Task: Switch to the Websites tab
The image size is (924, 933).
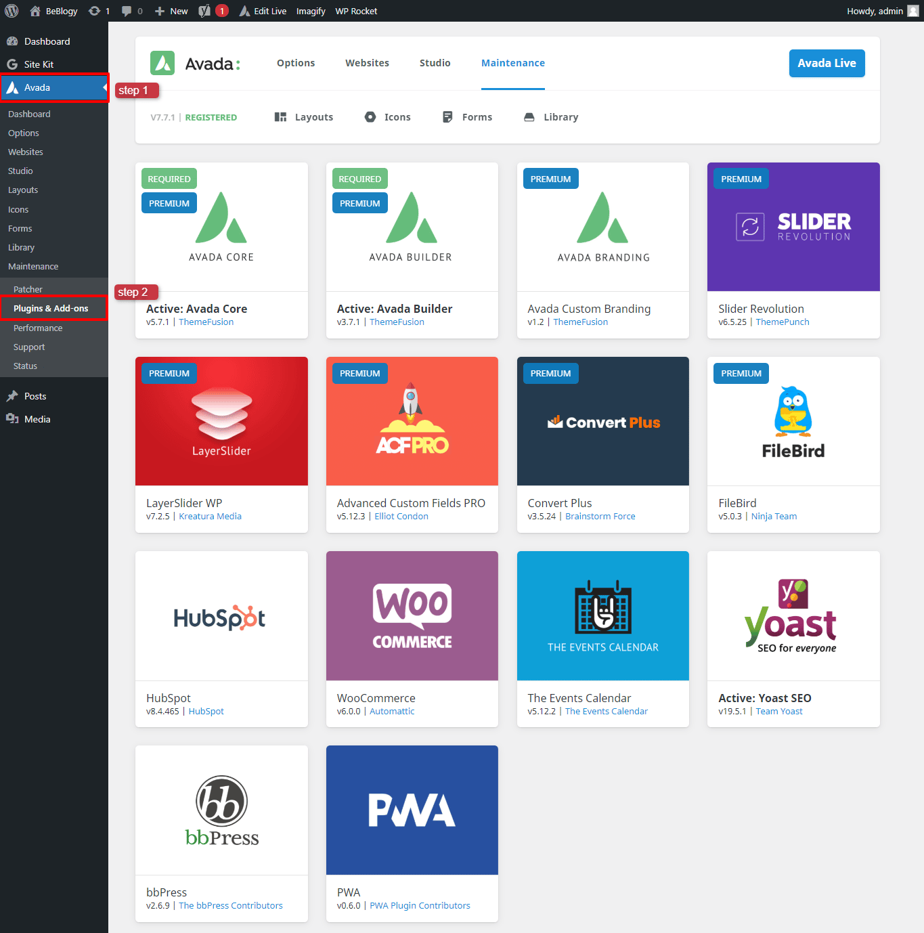Action: (x=367, y=63)
